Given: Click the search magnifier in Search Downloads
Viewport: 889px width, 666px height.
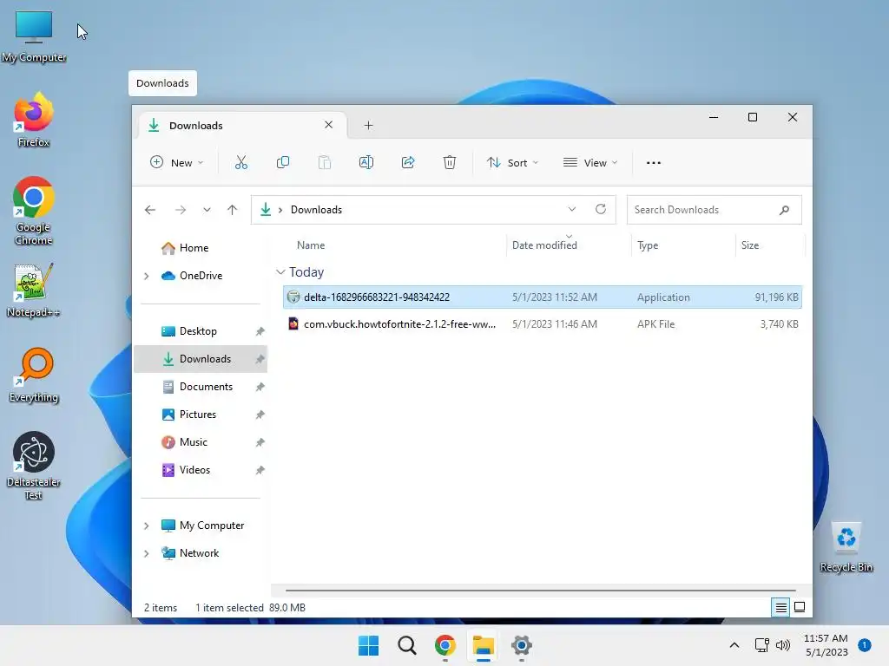Looking at the screenshot, I should click(784, 210).
